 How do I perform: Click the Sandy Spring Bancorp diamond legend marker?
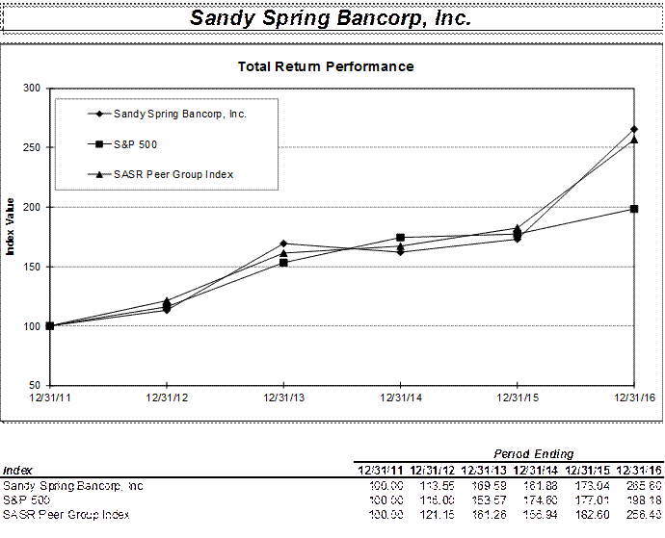pyautogui.click(x=100, y=115)
